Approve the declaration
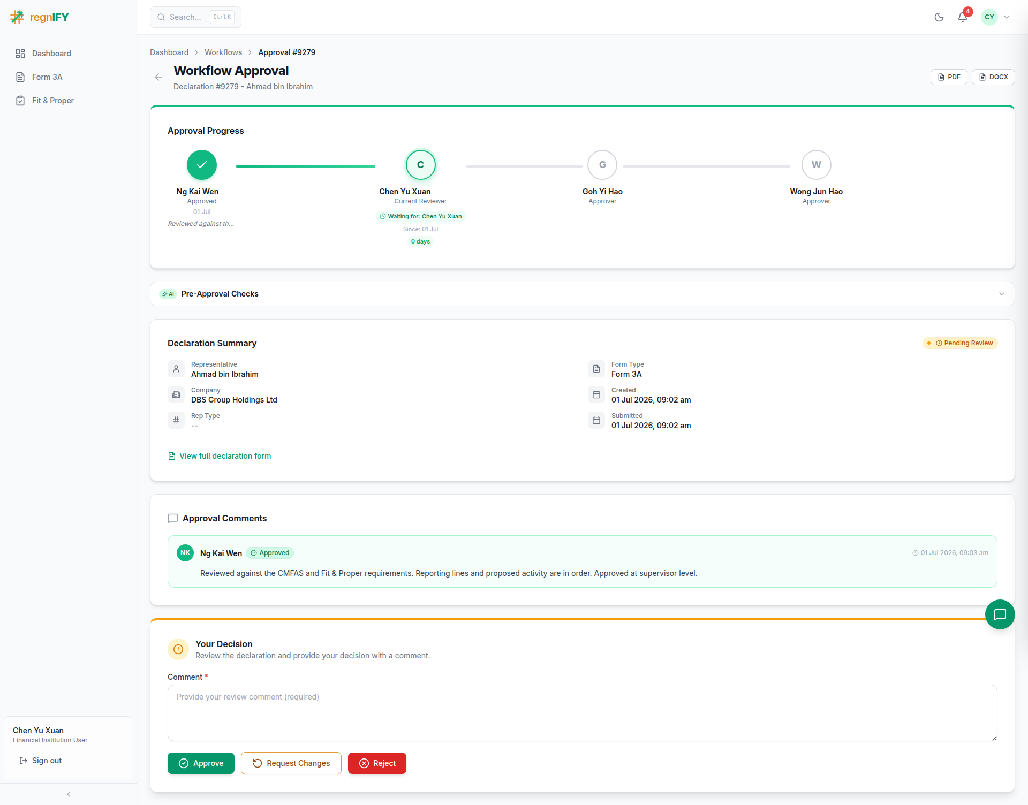 pyautogui.click(x=201, y=763)
